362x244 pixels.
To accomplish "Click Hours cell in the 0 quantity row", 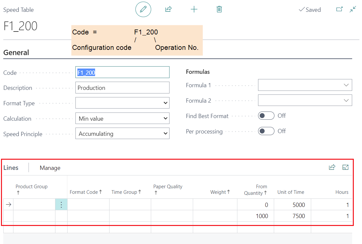I will tap(332, 205).
